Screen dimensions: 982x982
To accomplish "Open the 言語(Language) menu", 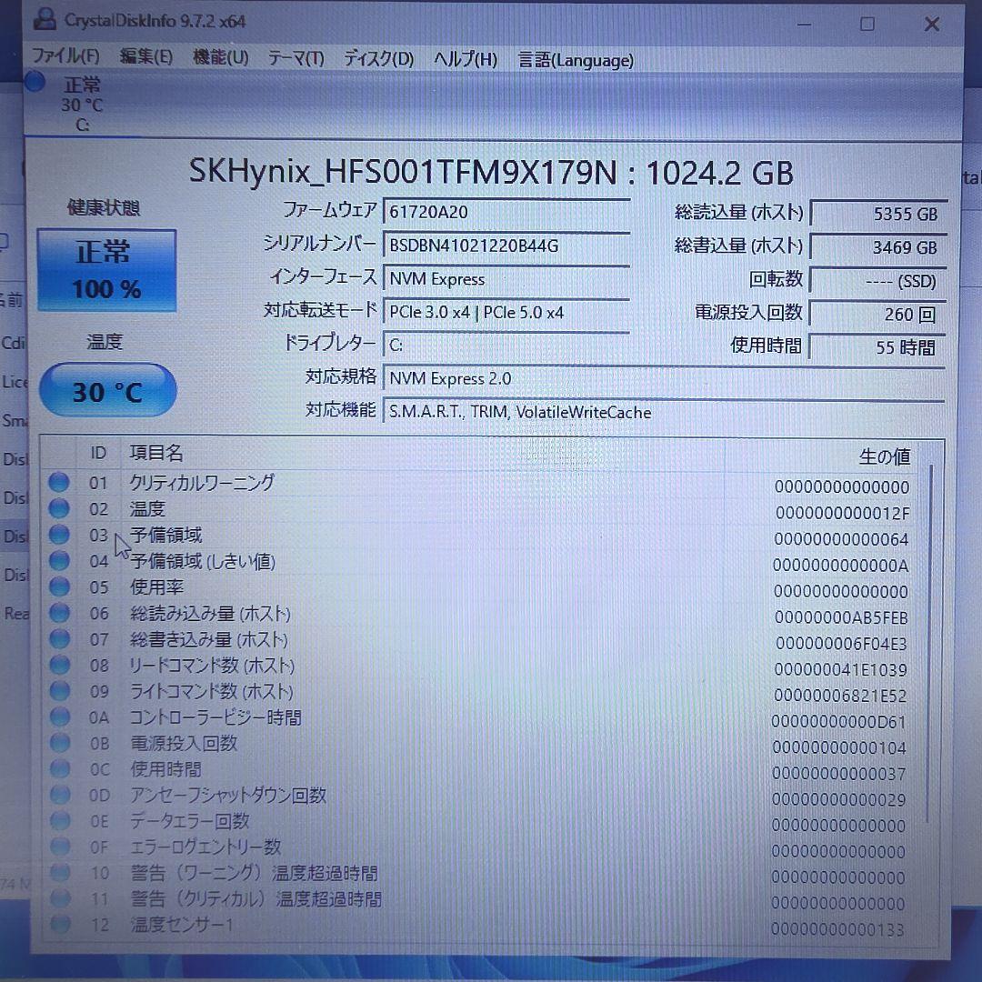I will click(x=575, y=60).
